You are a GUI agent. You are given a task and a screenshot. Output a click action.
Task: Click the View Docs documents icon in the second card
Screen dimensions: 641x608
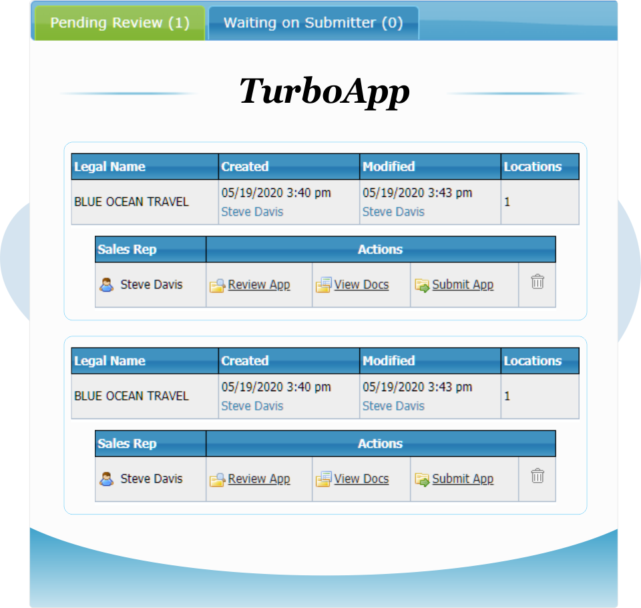323,479
